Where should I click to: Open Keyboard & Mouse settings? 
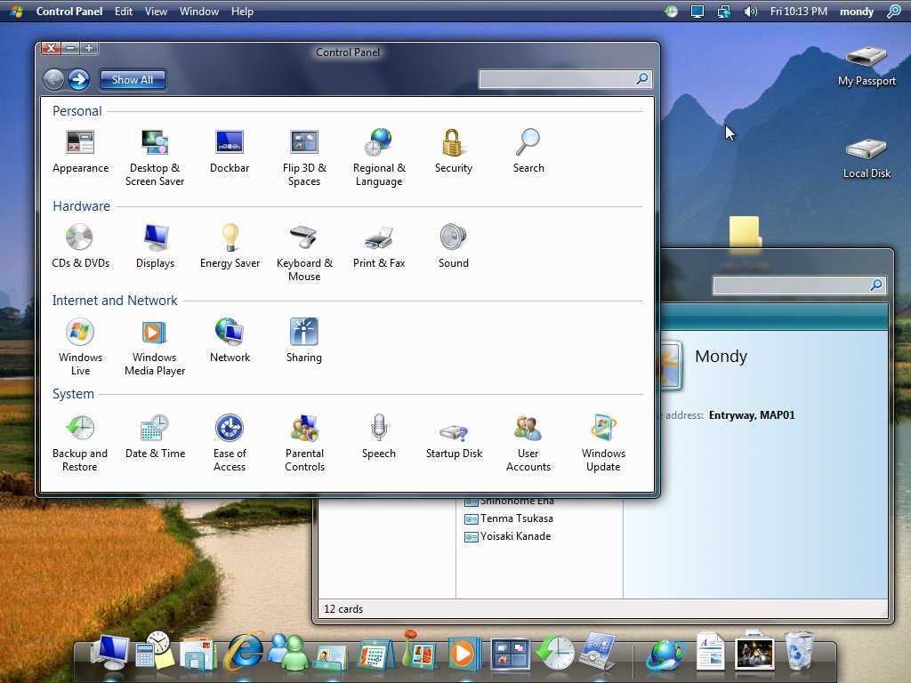click(304, 237)
